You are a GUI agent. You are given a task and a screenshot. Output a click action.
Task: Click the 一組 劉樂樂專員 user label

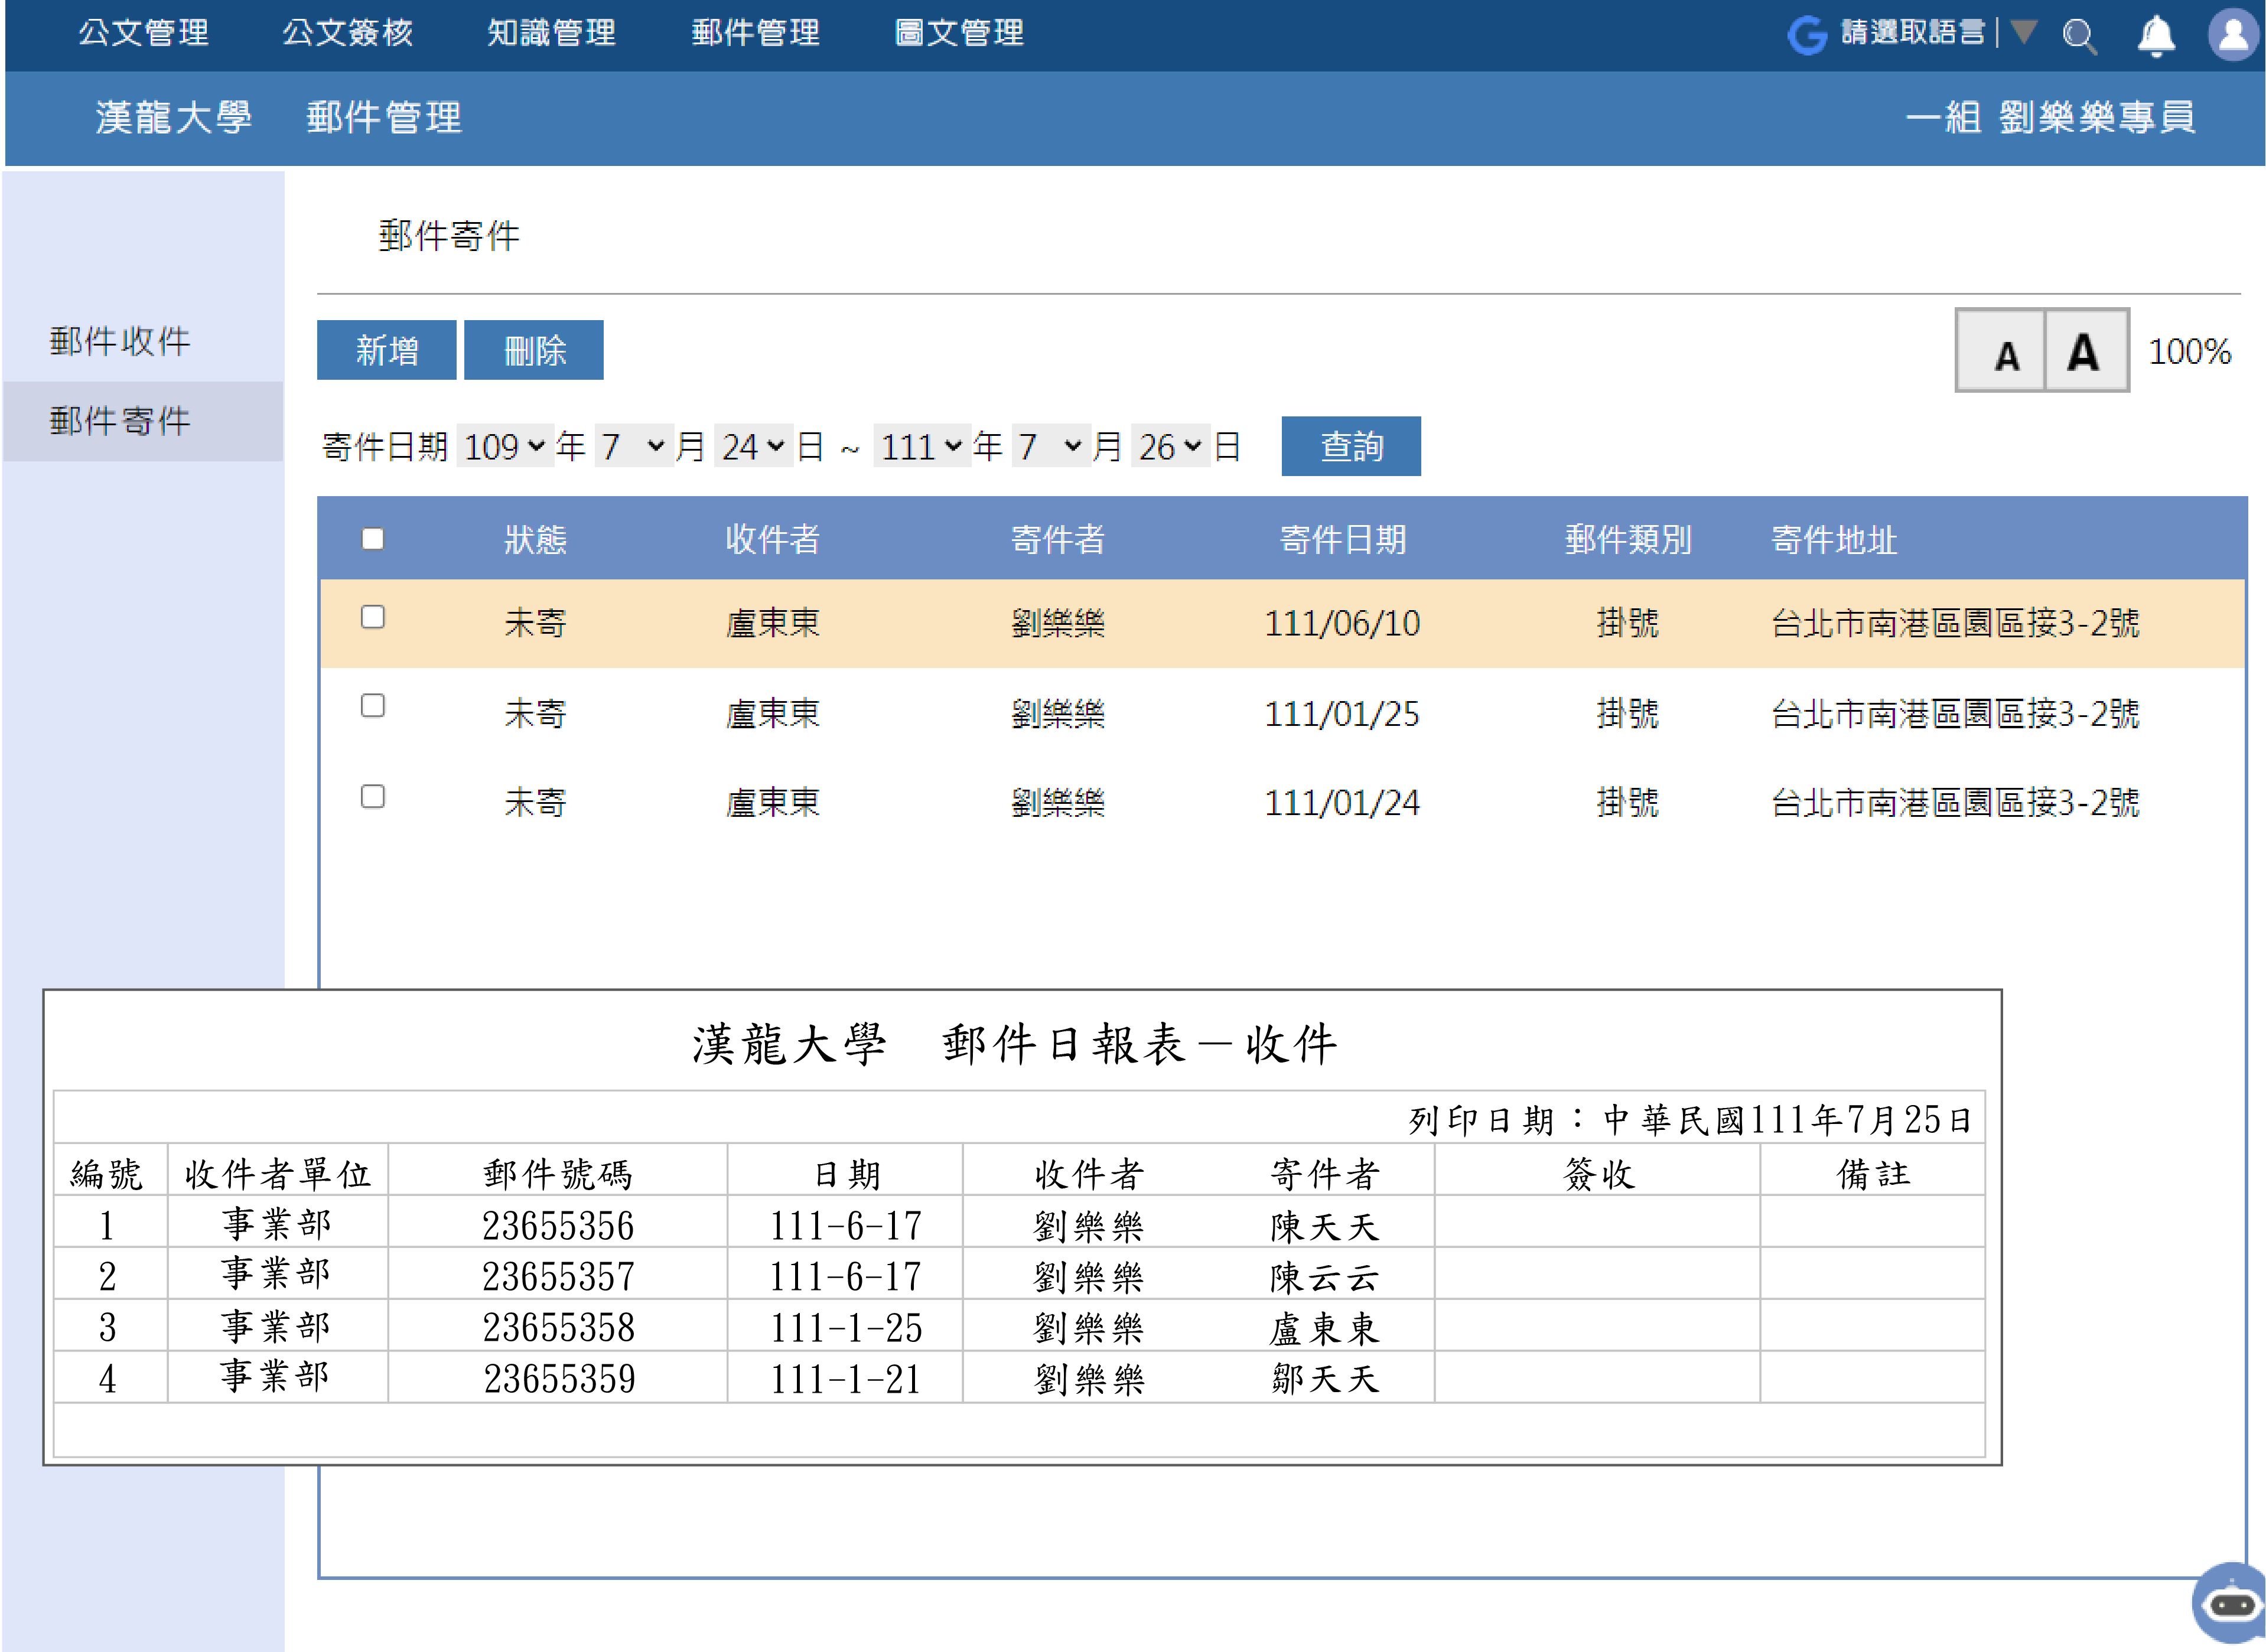pos(2050,118)
